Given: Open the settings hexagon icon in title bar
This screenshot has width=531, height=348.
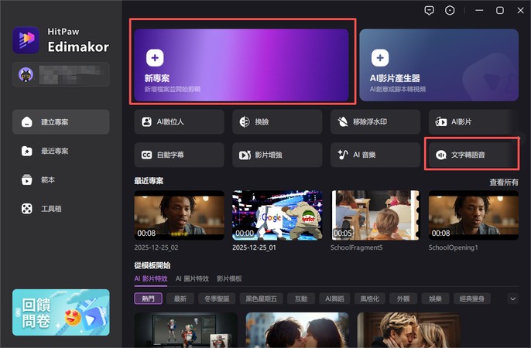Looking at the screenshot, I should 450,11.
